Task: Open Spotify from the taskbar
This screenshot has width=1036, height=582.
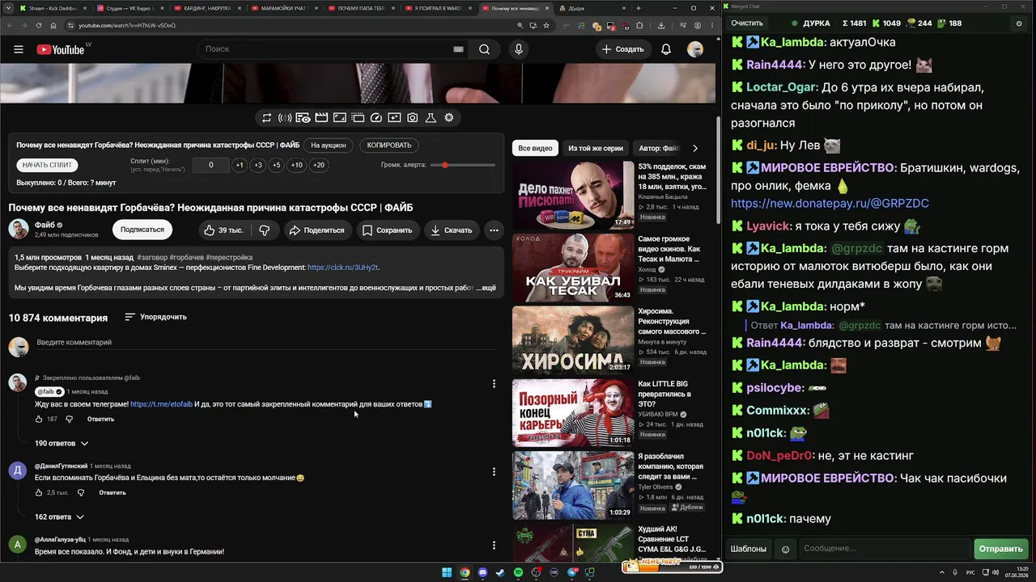Action: pyautogui.click(x=518, y=573)
